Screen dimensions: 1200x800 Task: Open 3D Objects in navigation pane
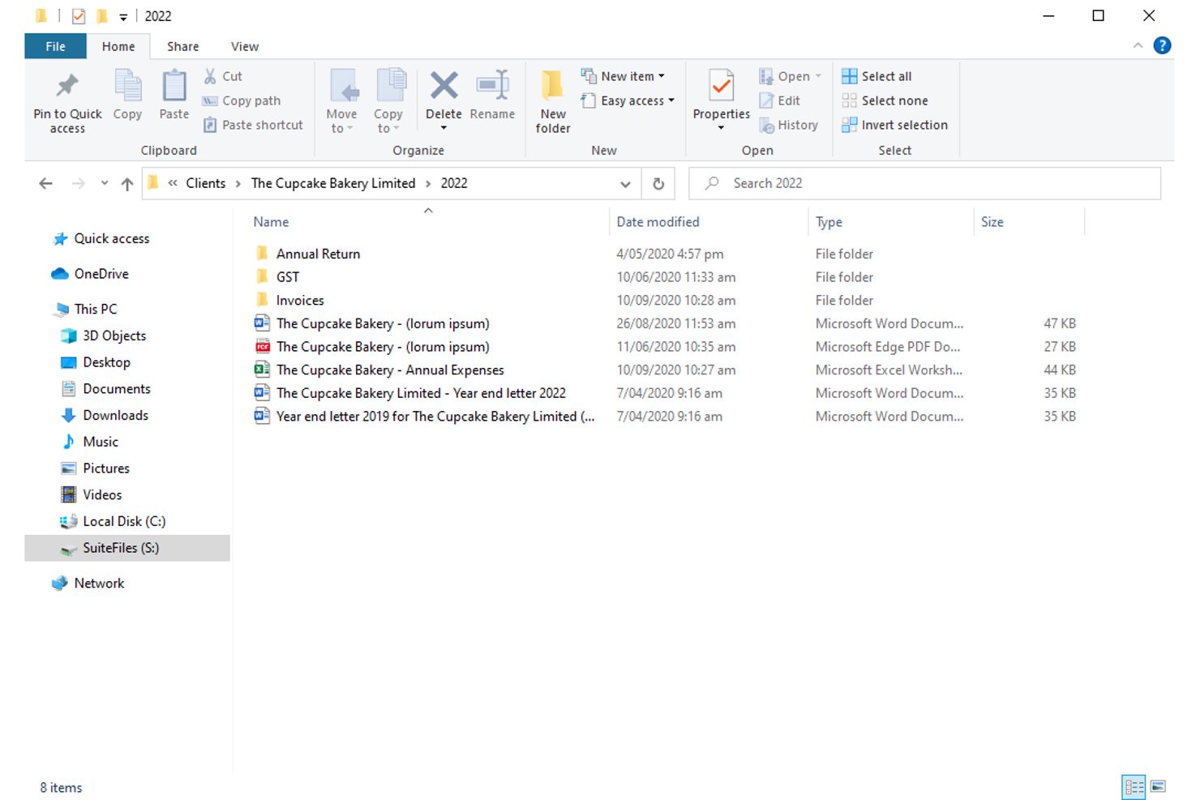pos(114,336)
